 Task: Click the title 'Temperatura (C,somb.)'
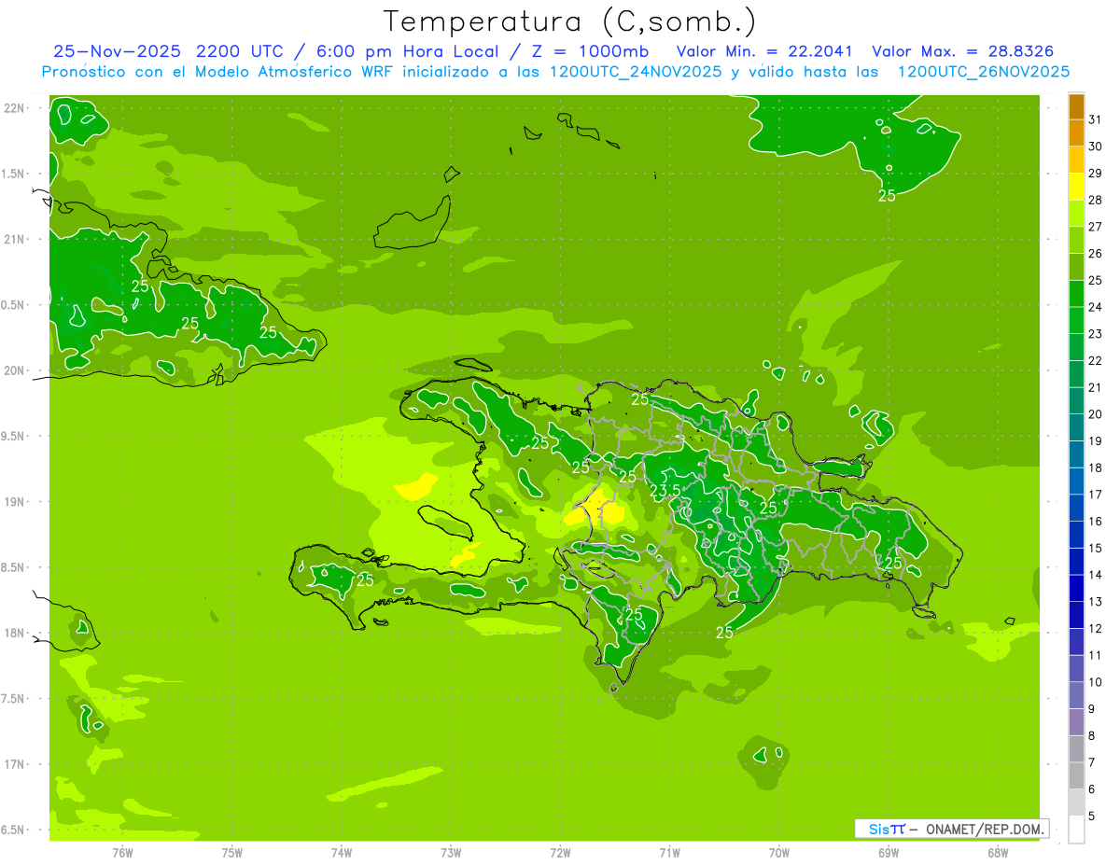569,21
